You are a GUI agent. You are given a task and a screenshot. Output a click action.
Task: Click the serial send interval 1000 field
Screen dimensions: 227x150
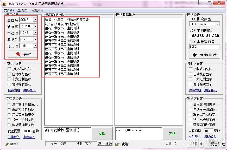(27, 131)
